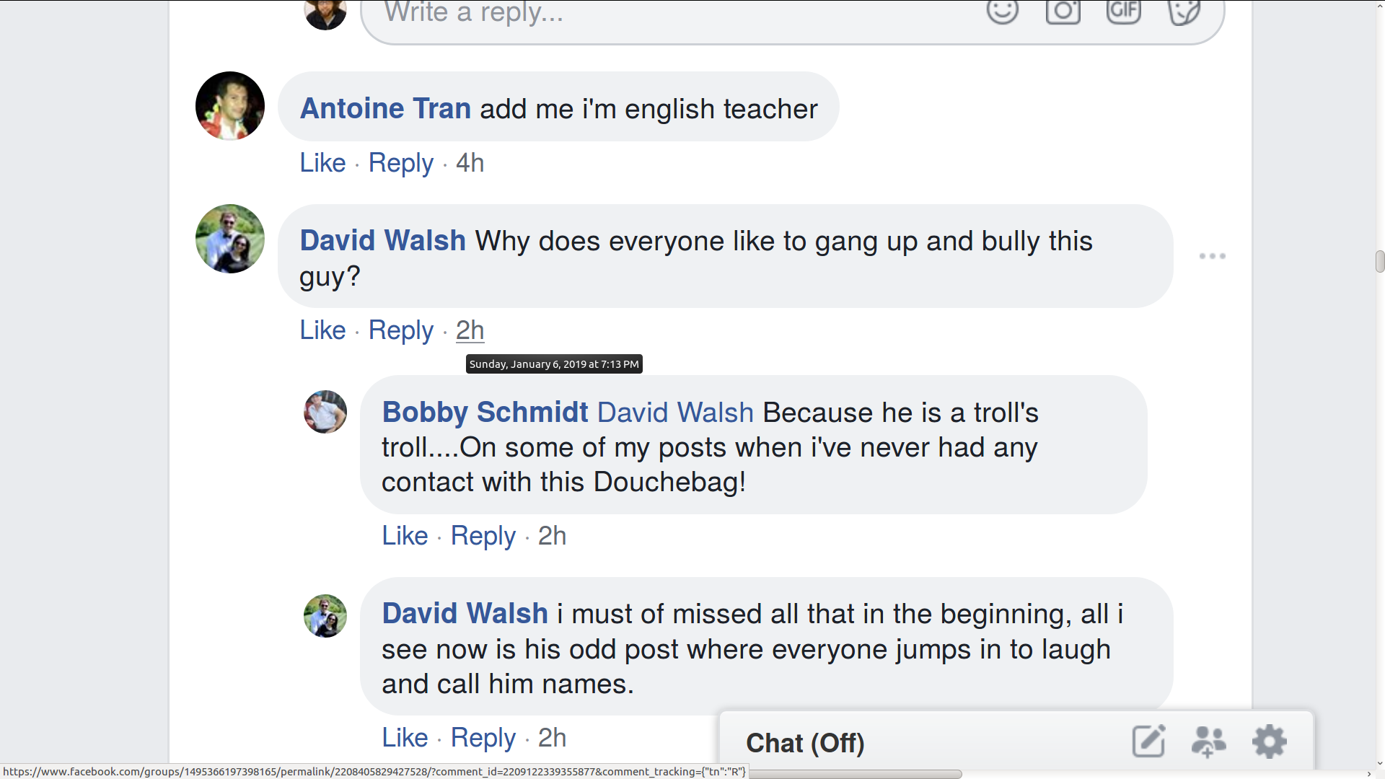Expand the Chat (Off) panel

805,743
